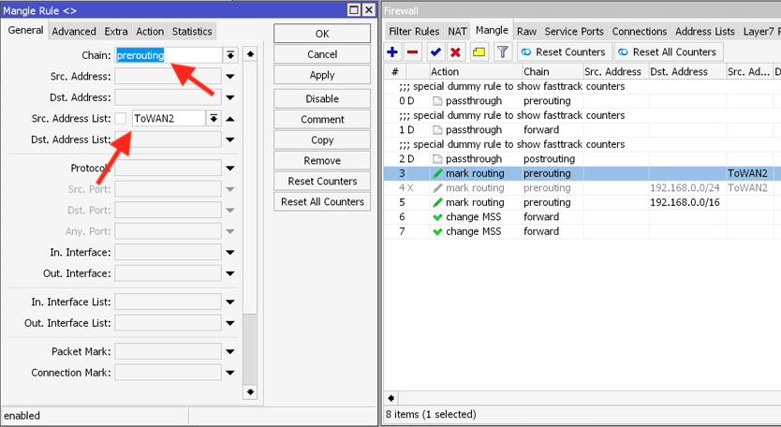Select the disabled rule 4 row
781x427 pixels.
pos(562,188)
